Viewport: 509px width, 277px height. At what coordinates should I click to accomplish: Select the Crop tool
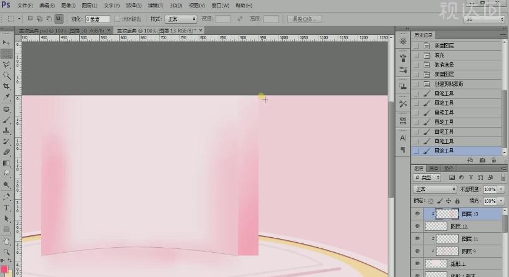click(7, 86)
